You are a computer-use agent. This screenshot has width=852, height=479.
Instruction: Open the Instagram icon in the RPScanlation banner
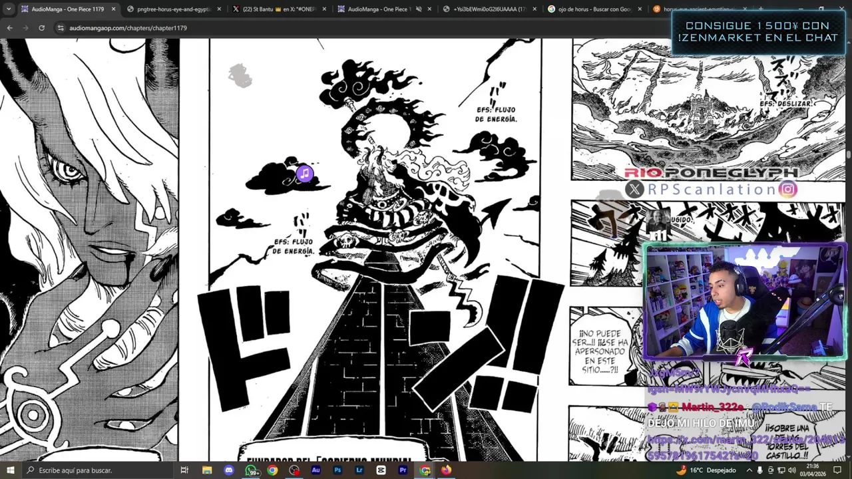[788, 190]
